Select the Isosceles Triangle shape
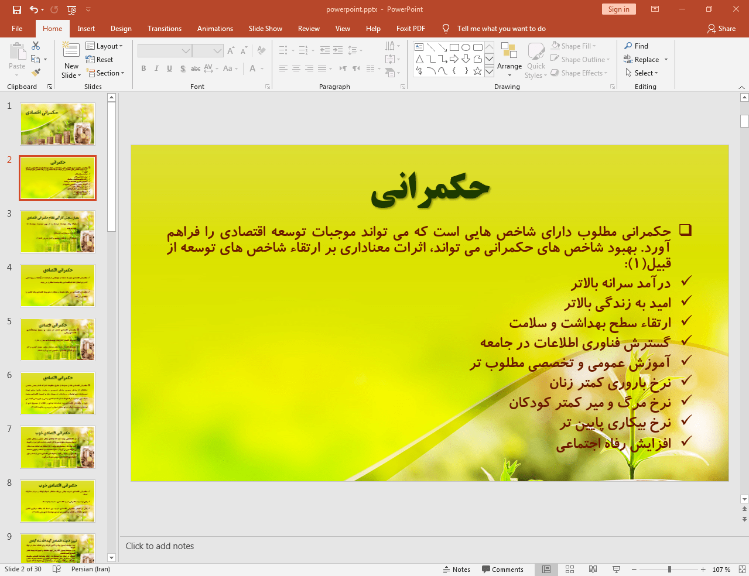The height and width of the screenshot is (576, 749). [x=419, y=59]
